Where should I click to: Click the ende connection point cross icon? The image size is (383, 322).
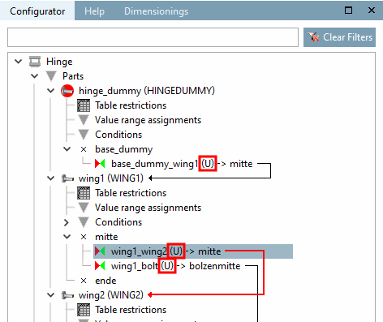coord(84,281)
